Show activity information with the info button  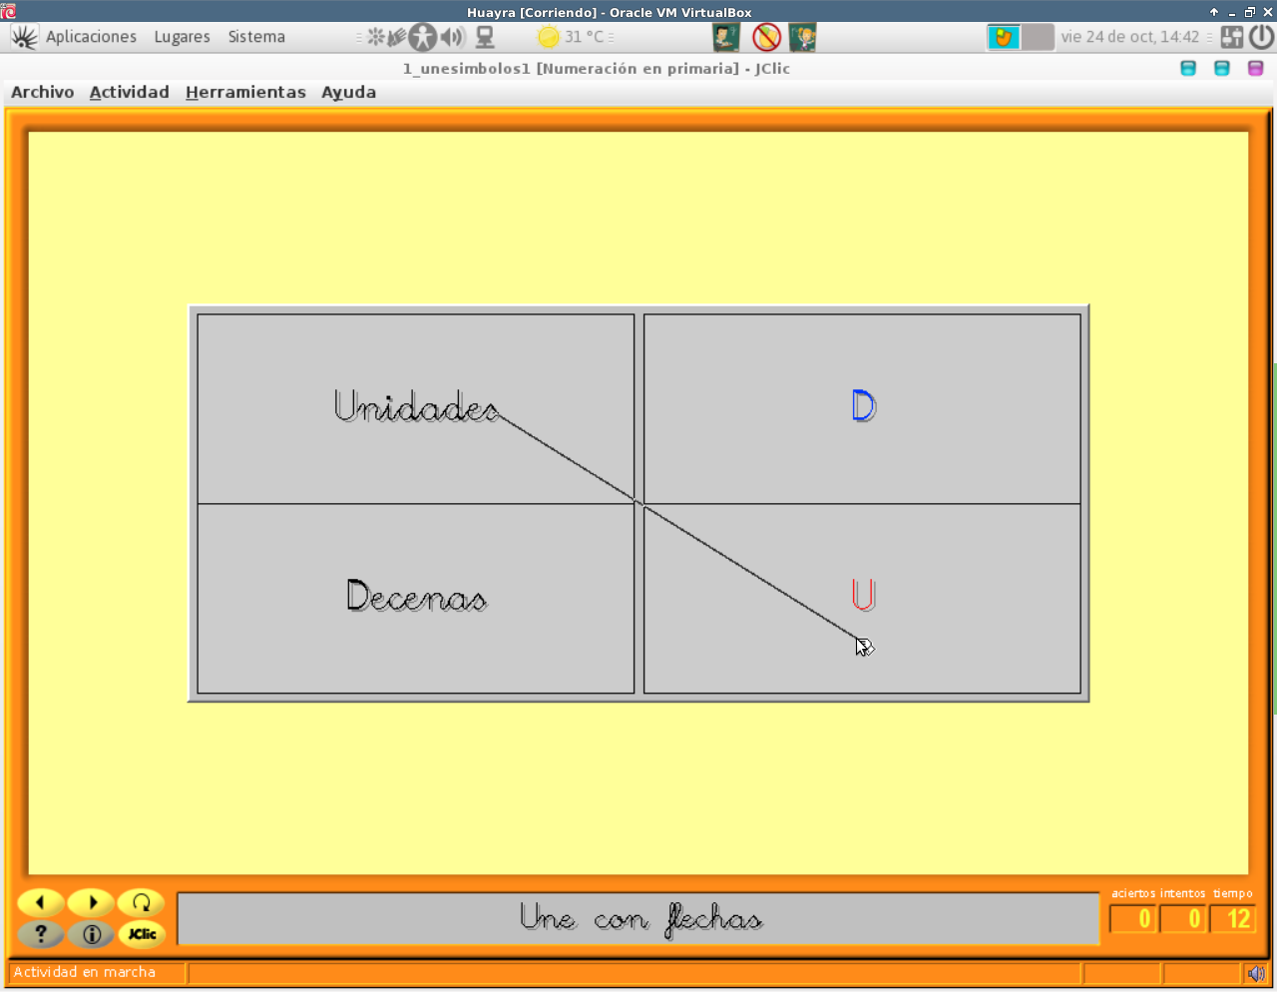92,934
